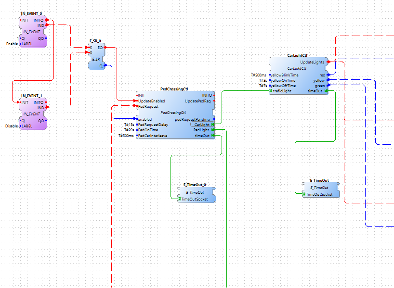The height and width of the screenshot is (288, 394).
Task: Edit the T#500ms yellowBlinkTime value
Action: pyautogui.click(x=258, y=75)
